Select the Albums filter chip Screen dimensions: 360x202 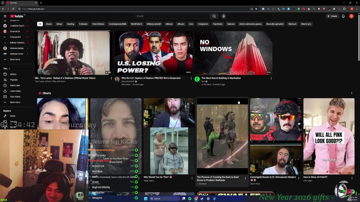(x=181, y=24)
